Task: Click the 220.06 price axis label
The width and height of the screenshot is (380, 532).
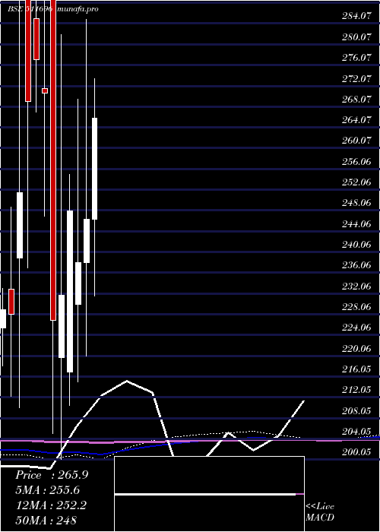Action: pos(356,348)
